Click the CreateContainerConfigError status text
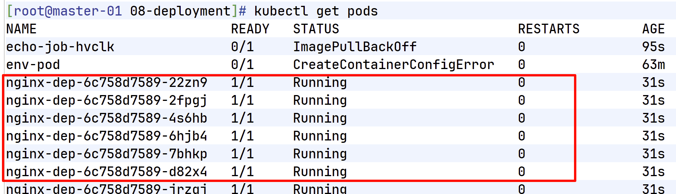The height and width of the screenshot is (194, 676). pyautogui.click(x=393, y=64)
